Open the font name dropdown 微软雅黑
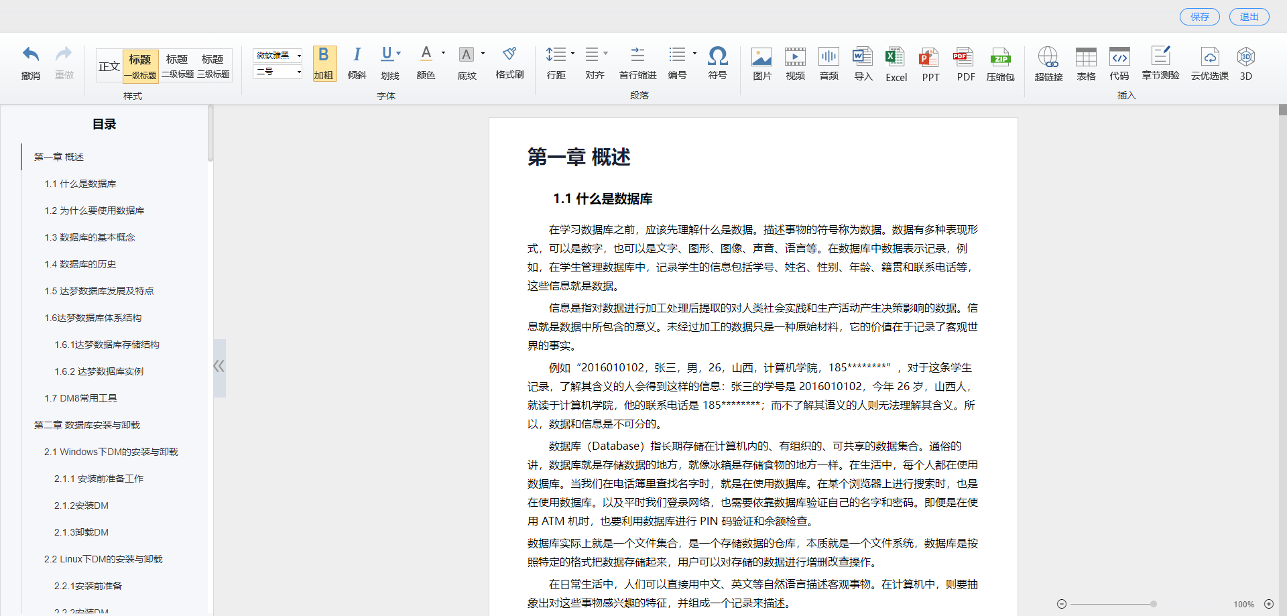1287x616 pixels. (278, 55)
